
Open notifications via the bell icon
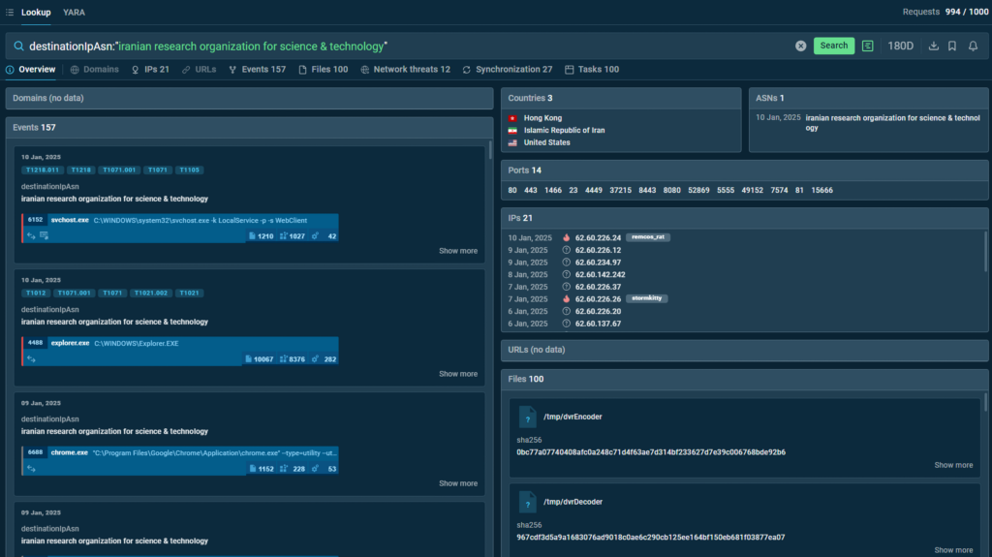point(973,46)
